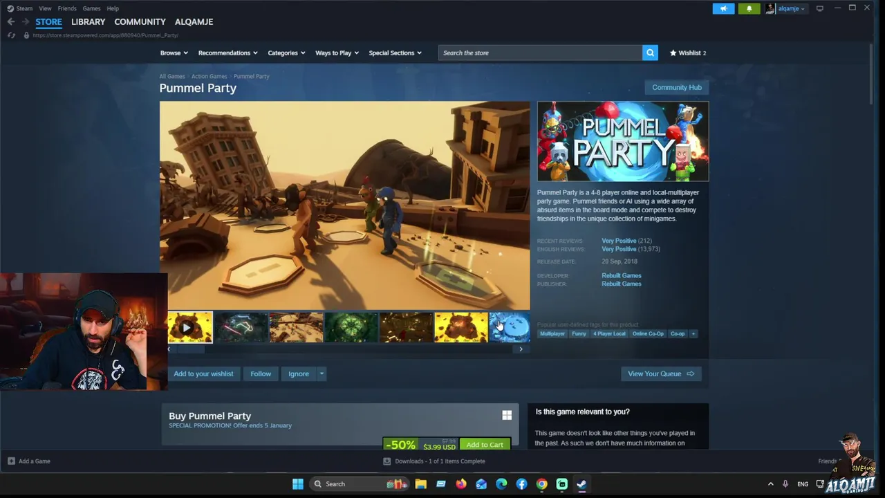The height and width of the screenshot is (498, 885).
Task: Switch to the LIBRARY tab
Action: pos(88,21)
